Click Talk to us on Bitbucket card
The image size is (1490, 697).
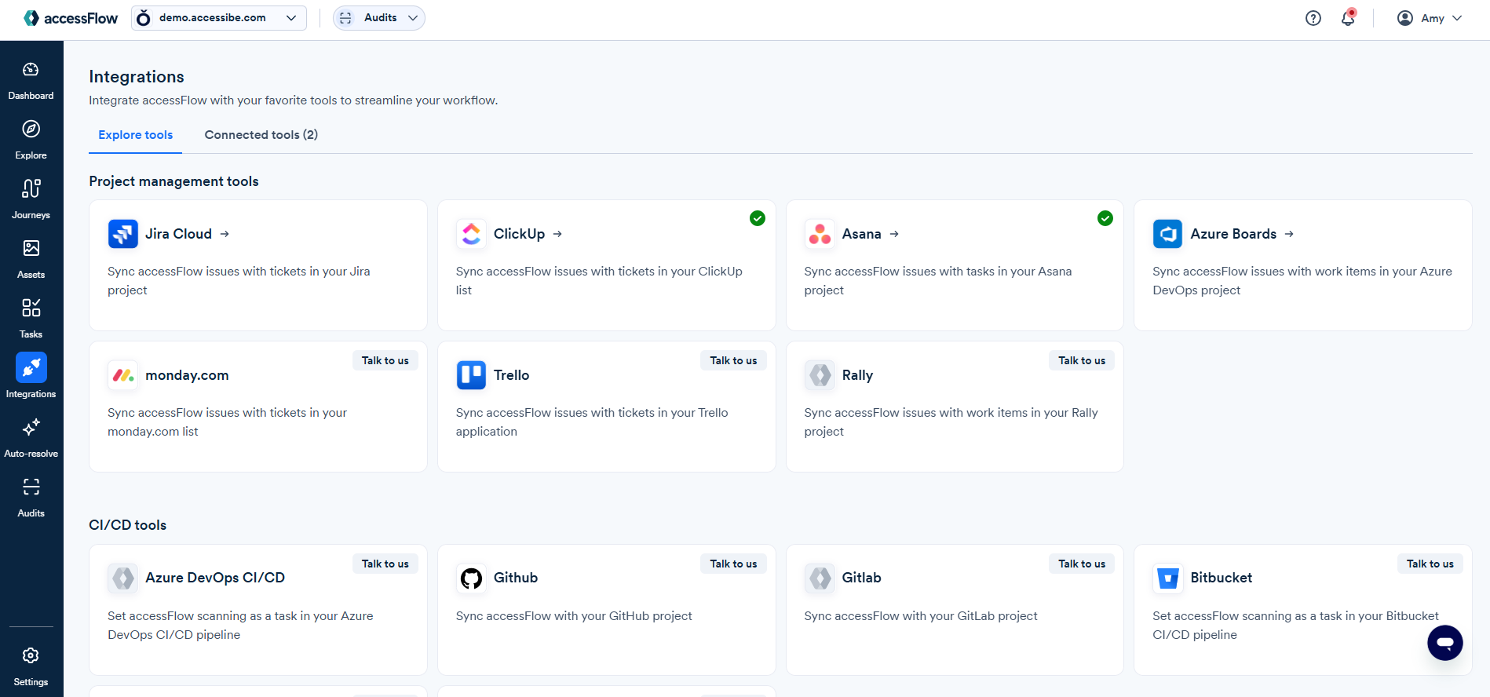pos(1430,564)
